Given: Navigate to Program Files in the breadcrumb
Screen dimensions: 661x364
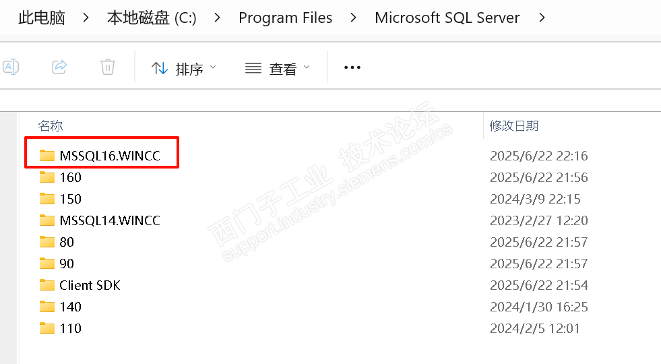Looking at the screenshot, I should pos(285,18).
